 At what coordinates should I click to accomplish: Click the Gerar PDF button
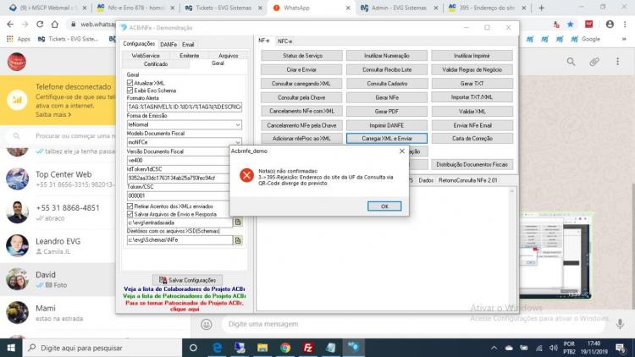(x=387, y=112)
